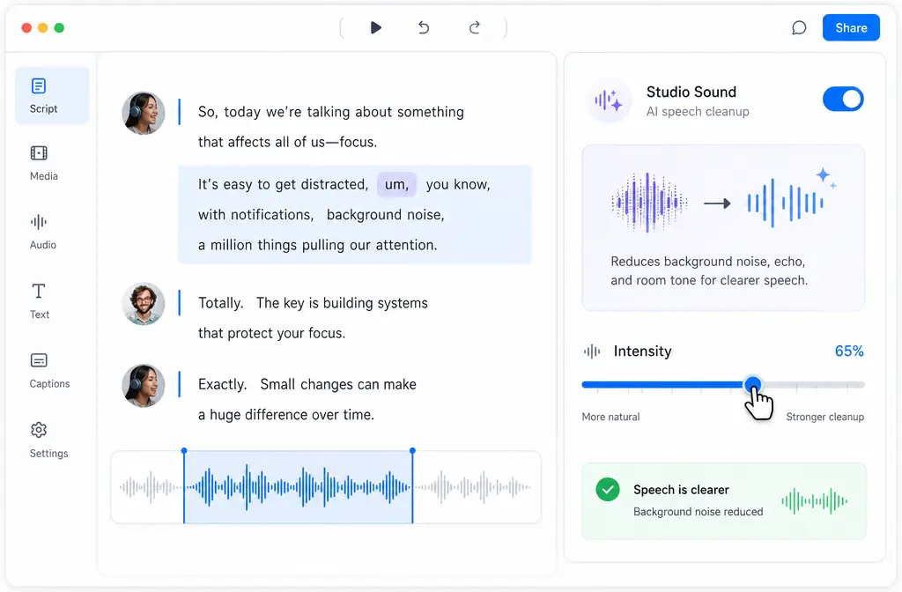
Task: Click the line "a huge difference over time."
Action: pyautogui.click(x=286, y=415)
